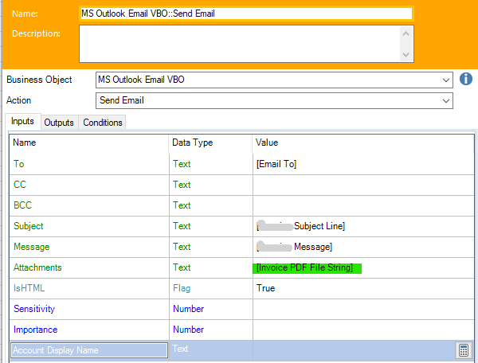Select the Account Display Name row
This screenshot has width=478, height=363.
[x=89, y=349]
